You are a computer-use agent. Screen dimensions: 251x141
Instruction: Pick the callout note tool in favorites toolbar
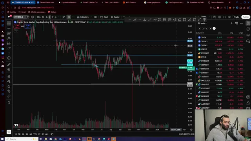click(x=195, y=20)
